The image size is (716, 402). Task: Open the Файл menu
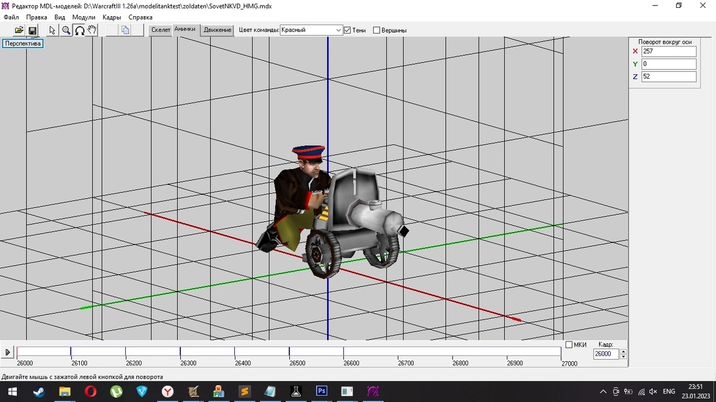pyautogui.click(x=11, y=17)
